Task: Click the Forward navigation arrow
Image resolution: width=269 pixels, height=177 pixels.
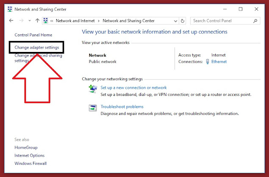Action: [x=22, y=21]
